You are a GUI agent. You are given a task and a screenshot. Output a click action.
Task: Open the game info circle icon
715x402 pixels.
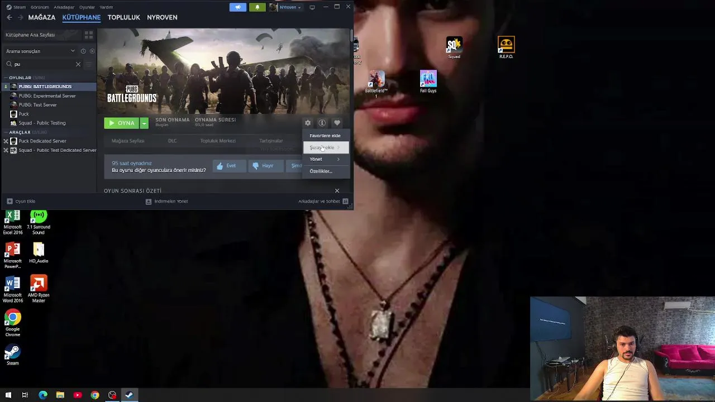coord(322,123)
